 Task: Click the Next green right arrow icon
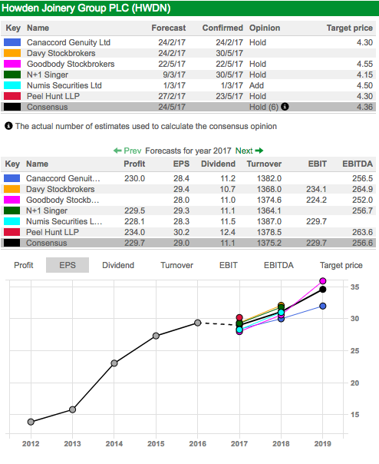click(259, 151)
